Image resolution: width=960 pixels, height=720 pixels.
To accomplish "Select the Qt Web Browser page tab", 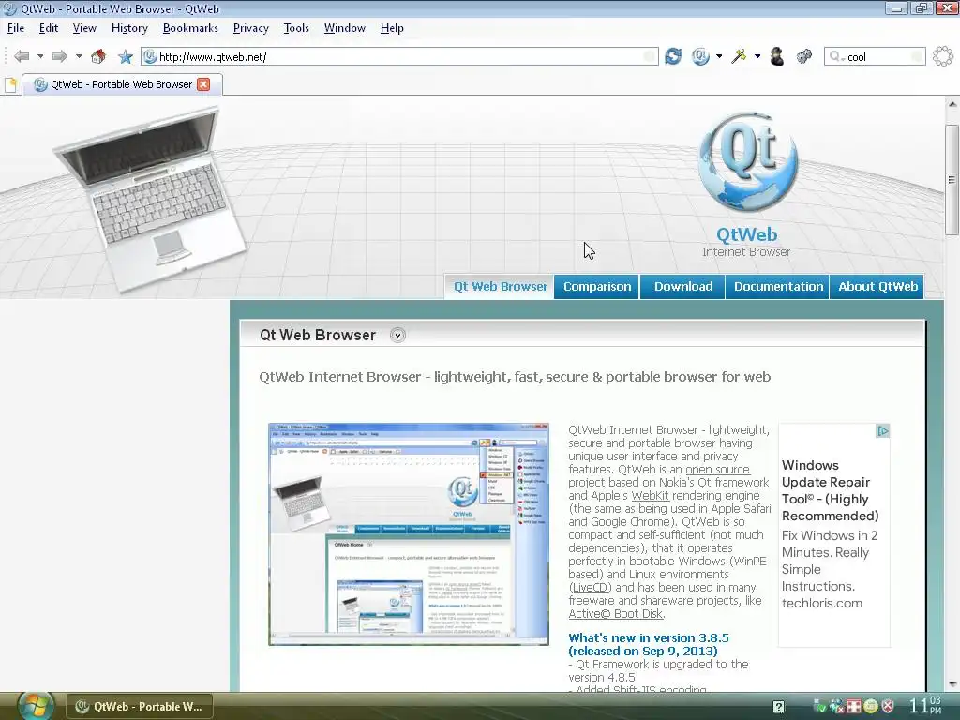I will 501,287.
